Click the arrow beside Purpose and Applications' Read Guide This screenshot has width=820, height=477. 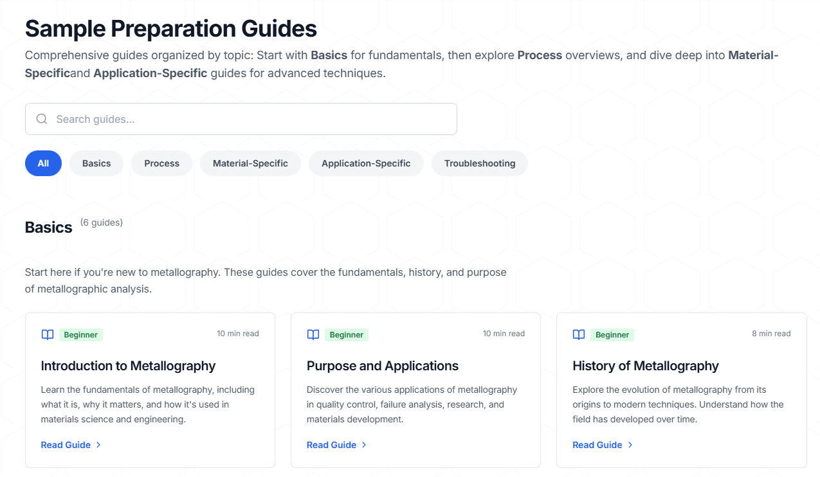[x=365, y=444]
